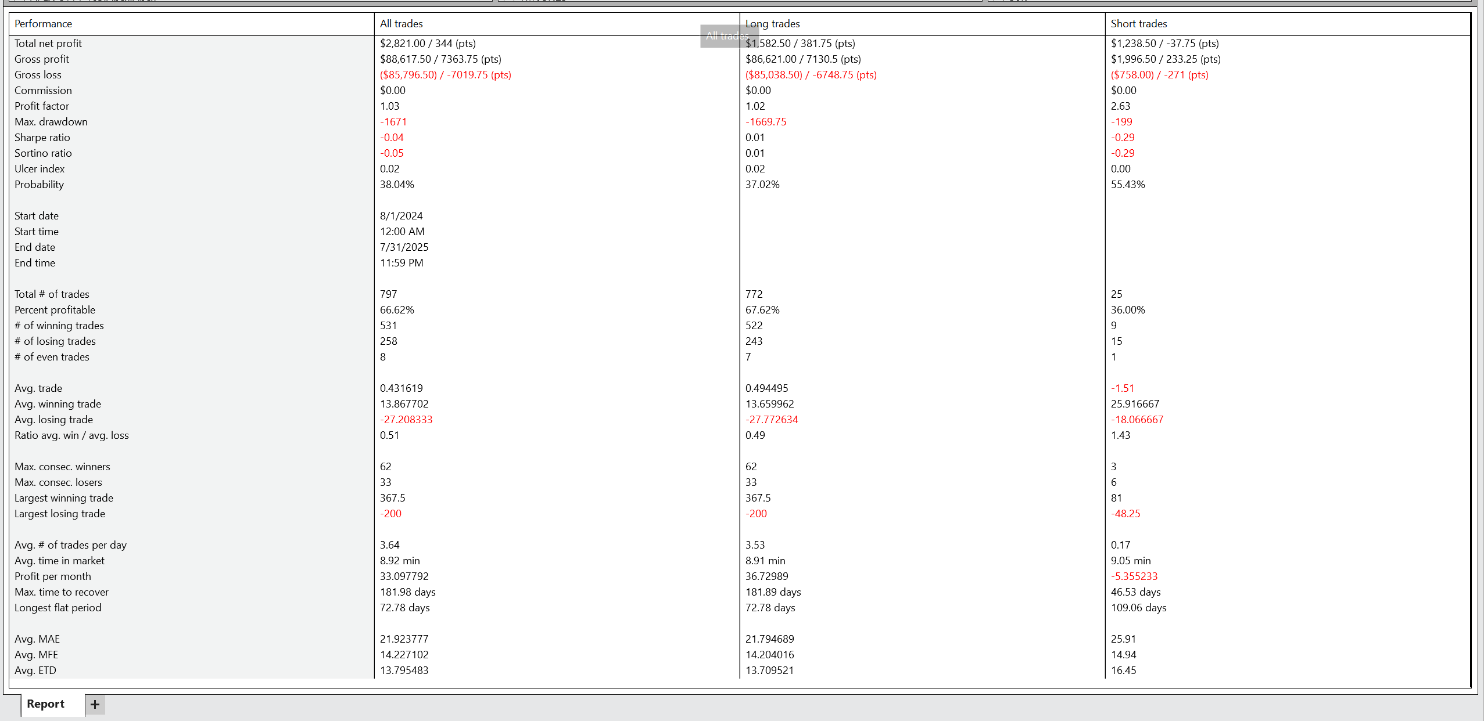Add a new tab with the plus button
The image size is (1484, 721).
(x=95, y=704)
